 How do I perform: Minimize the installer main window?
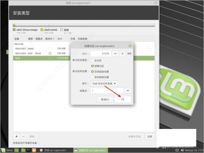tap(150, 3)
